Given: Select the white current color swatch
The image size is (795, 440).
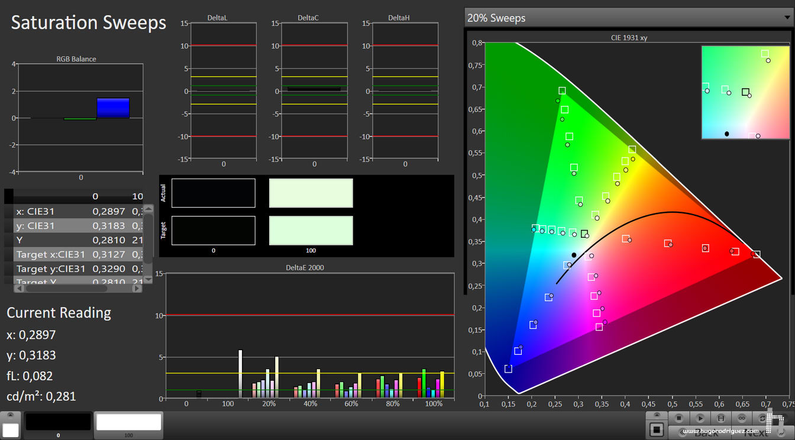Looking at the screenshot, I should click(x=10, y=430).
